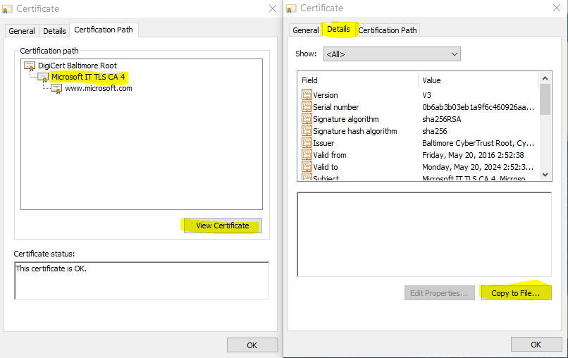Image resolution: width=568 pixels, height=358 pixels.
Task: Open the Show filter dropdown
Action: point(392,54)
